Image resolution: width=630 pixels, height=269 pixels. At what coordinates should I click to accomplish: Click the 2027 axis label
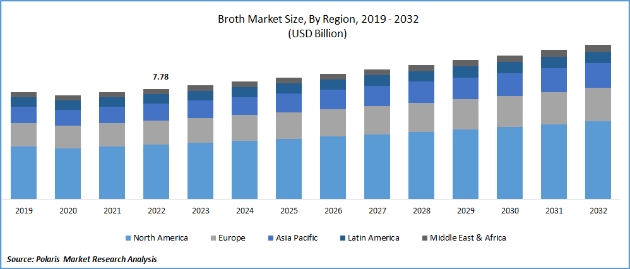click(377, 211)
